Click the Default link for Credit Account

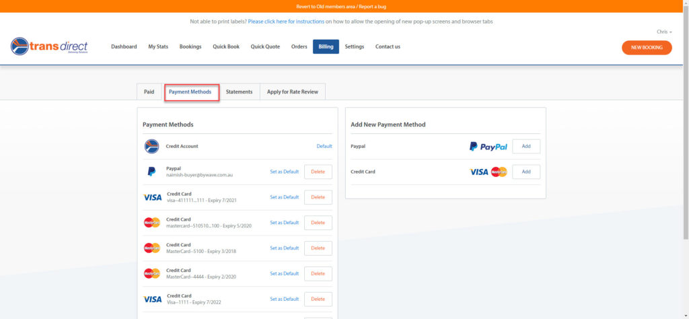tap(324, 146)
